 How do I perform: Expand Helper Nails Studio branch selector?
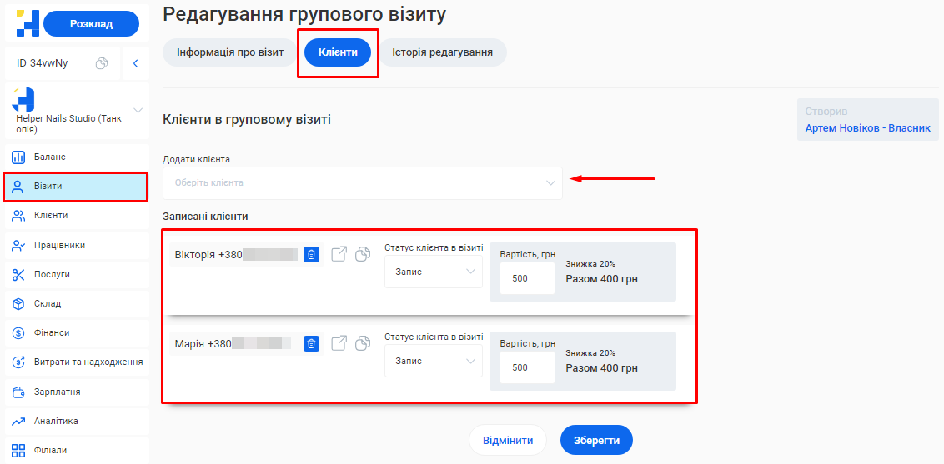coord(138,111)
